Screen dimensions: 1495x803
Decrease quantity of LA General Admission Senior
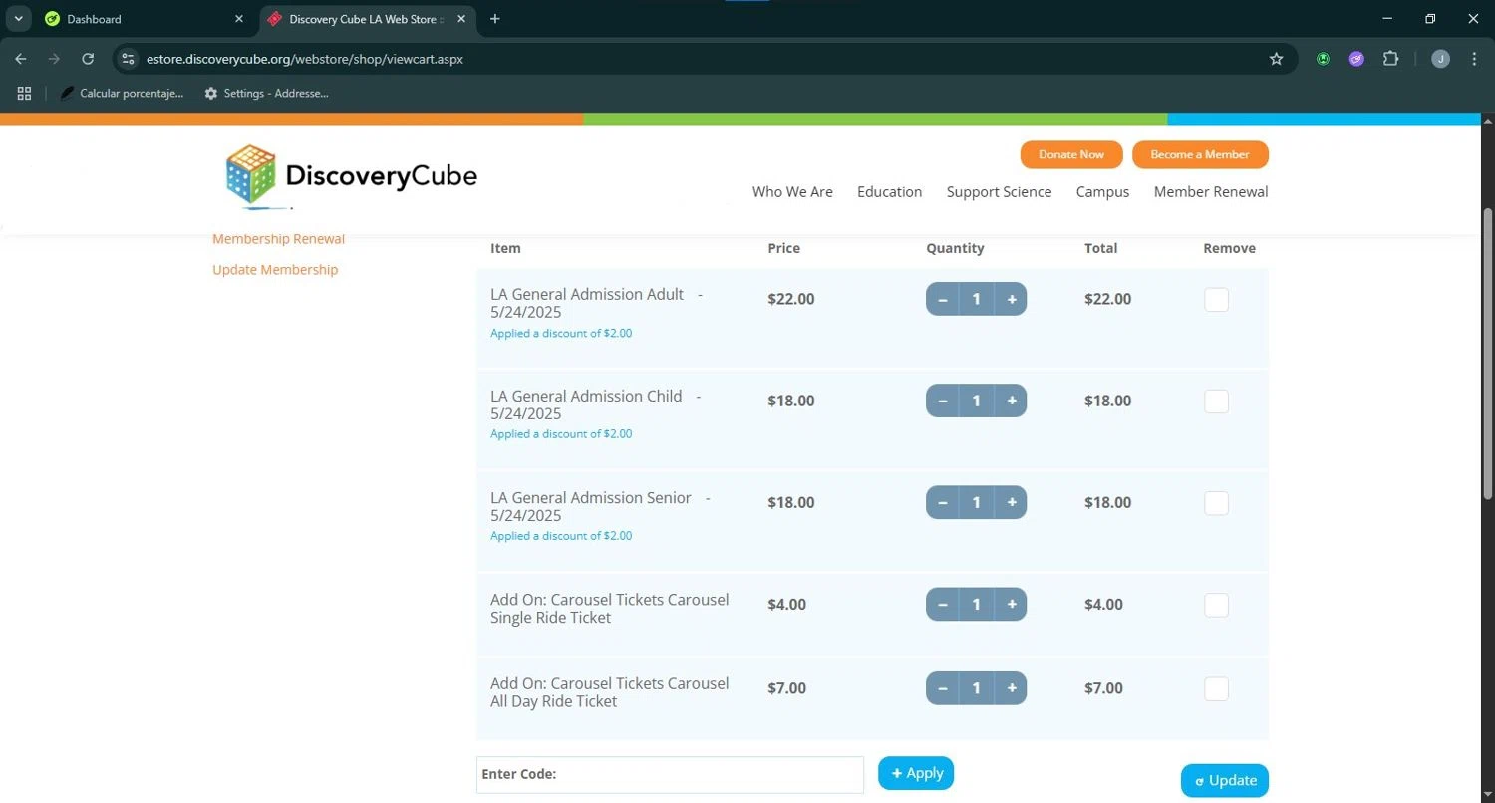[x=942, y=502]
